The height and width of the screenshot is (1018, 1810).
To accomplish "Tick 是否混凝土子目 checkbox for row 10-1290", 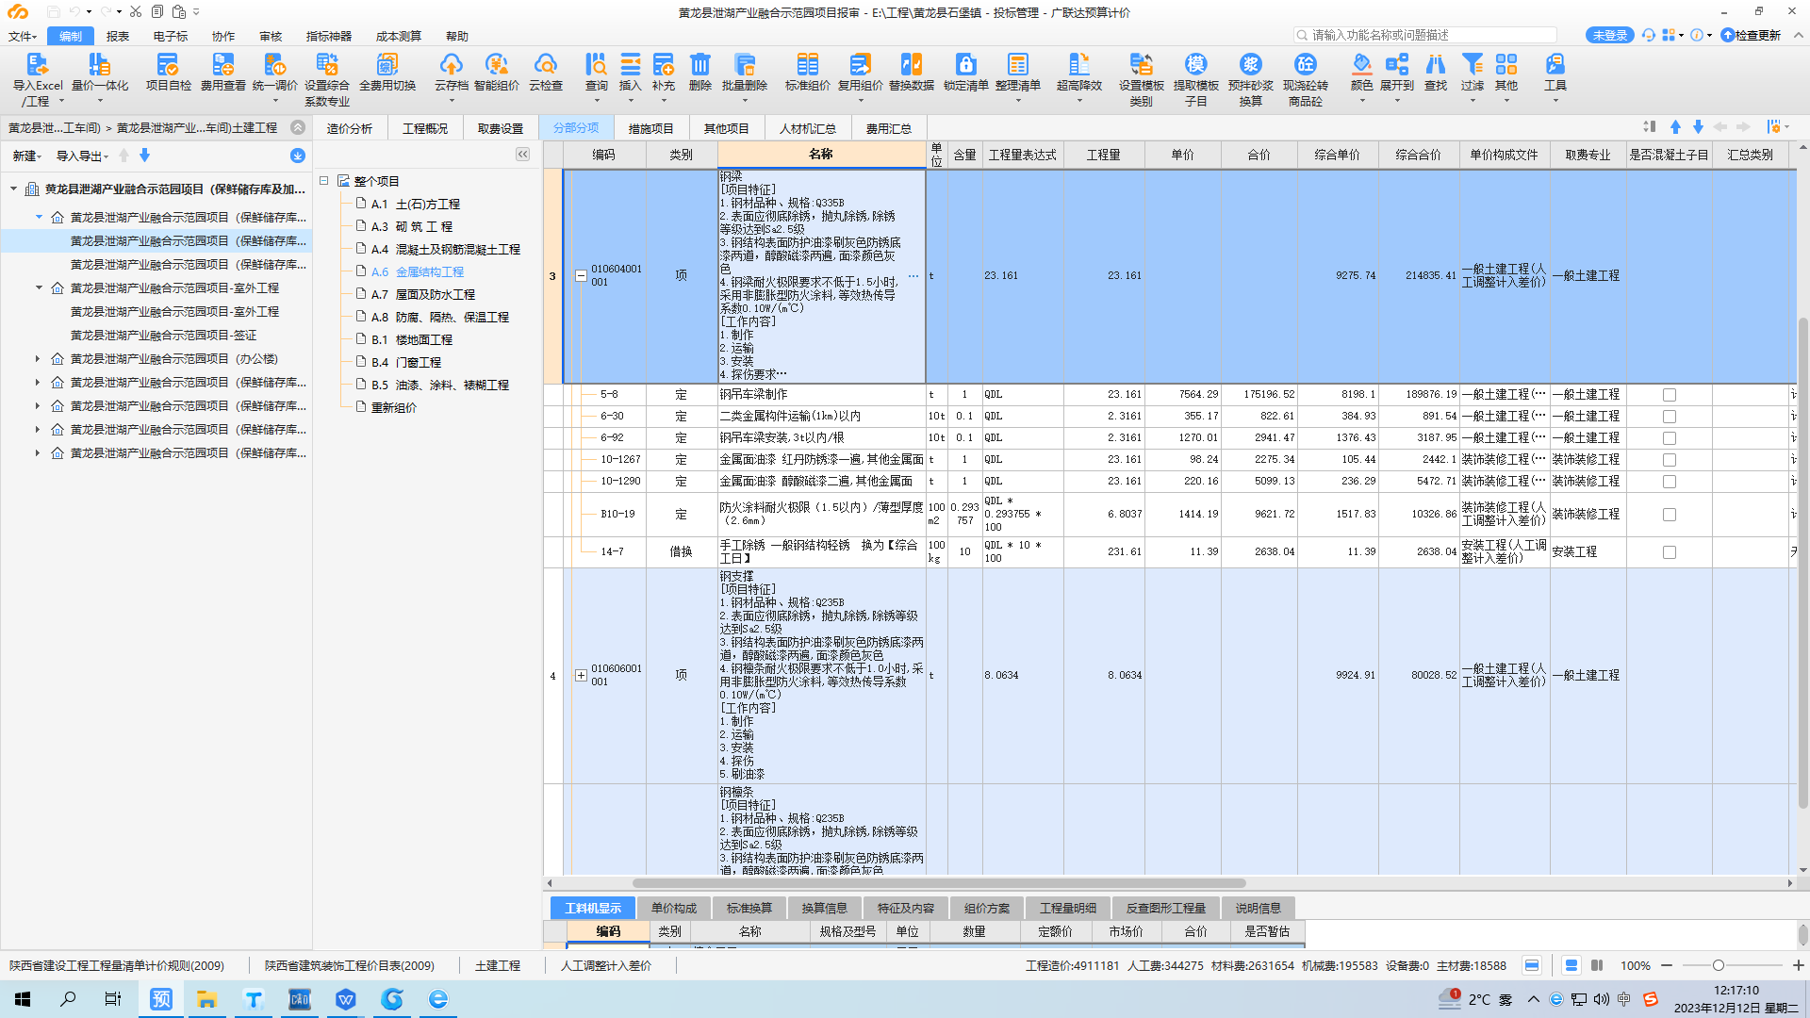I will click(x=1669, y=482).
